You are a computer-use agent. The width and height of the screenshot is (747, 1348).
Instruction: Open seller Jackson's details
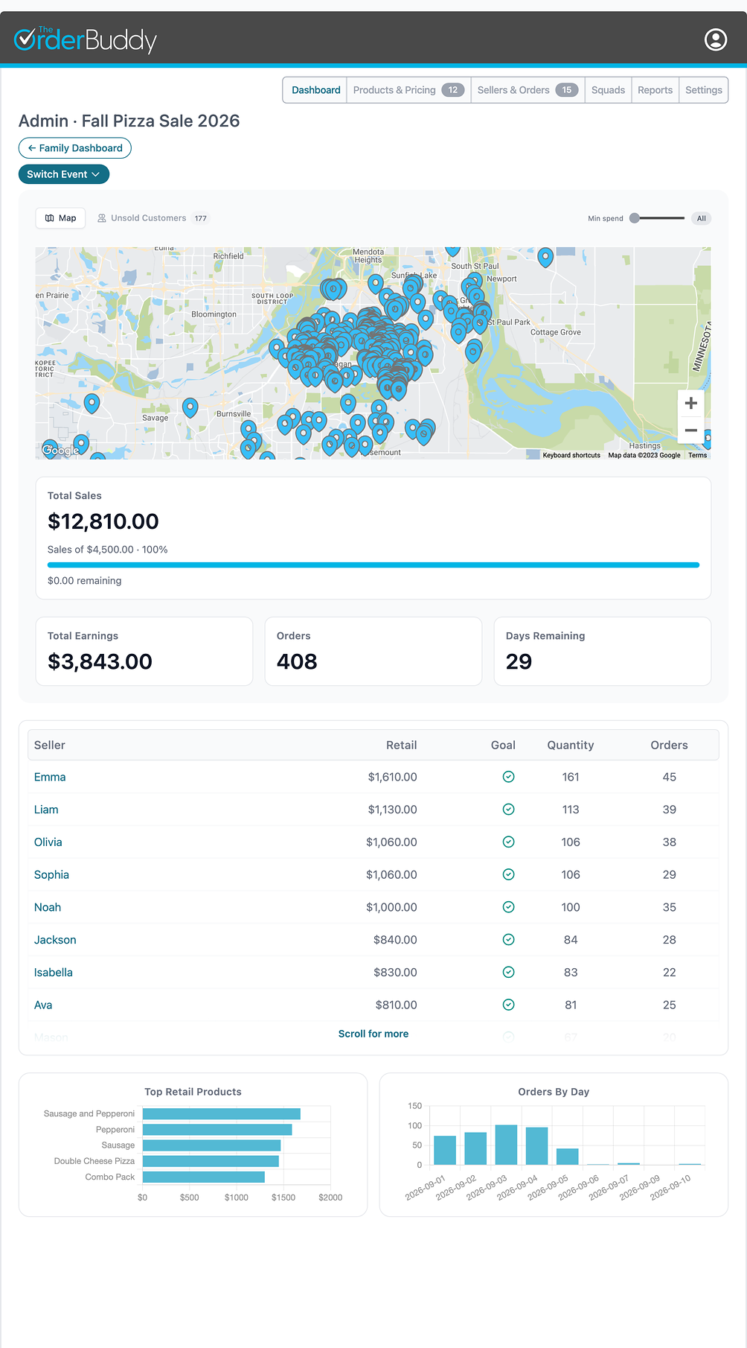[55, 940]
